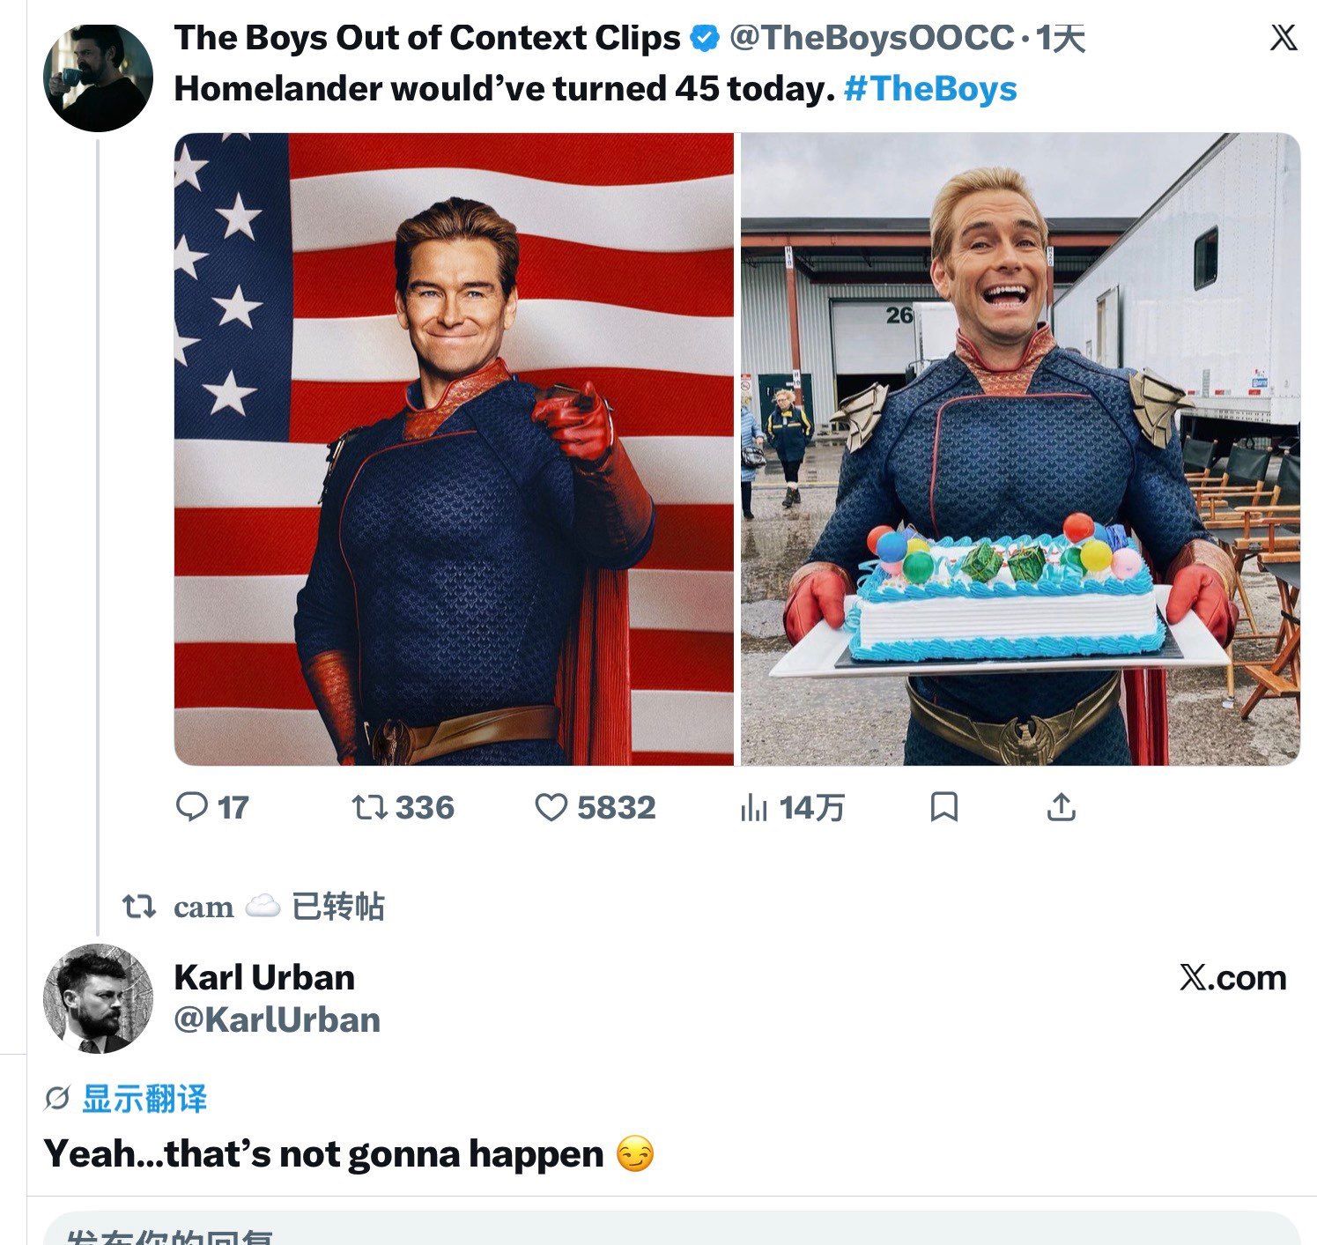Share the tweet using the upload icon
This screenshot has width=1317, height=1245.
pos(1062,807)
